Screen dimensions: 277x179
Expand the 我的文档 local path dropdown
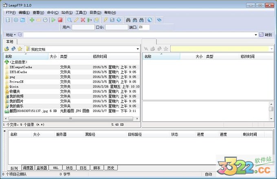pyautogui.click(x=138, y=49)
